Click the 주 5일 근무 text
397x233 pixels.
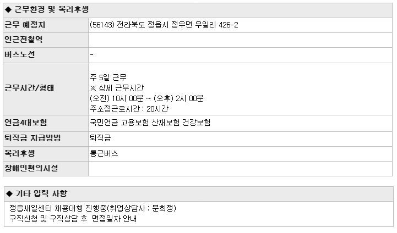tap(108, 77)
